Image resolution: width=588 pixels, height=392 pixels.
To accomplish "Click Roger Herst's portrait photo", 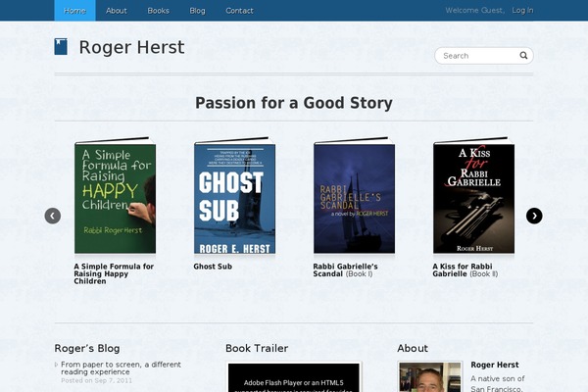I will 430,377.
